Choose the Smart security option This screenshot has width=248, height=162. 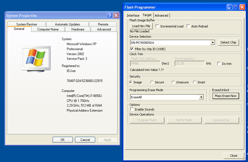[195, 82]
